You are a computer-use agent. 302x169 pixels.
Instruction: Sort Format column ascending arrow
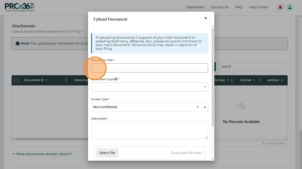click(254, 80)
